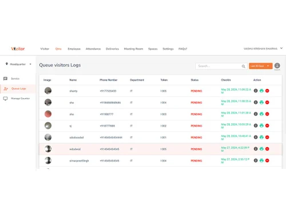Select Queue Logs in the sidebar
The width and height of the screenshot is (286, 214).
point(18,88)
